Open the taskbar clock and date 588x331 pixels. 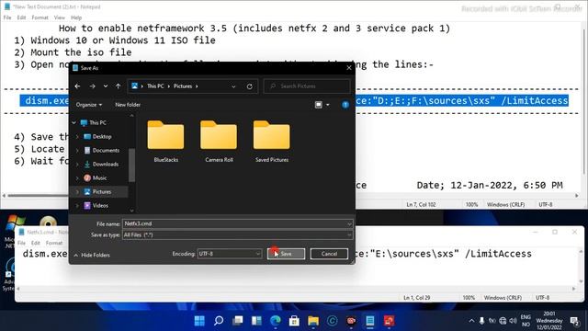coord(549,321)
